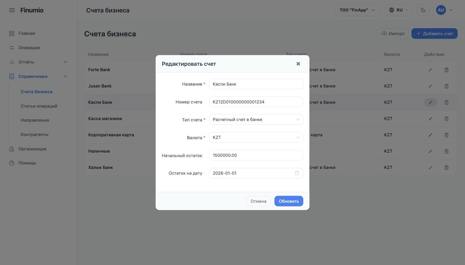Screen dimensions: 465x265
Task: Close the Редактировать счет dialog
Action: [298, 64]
